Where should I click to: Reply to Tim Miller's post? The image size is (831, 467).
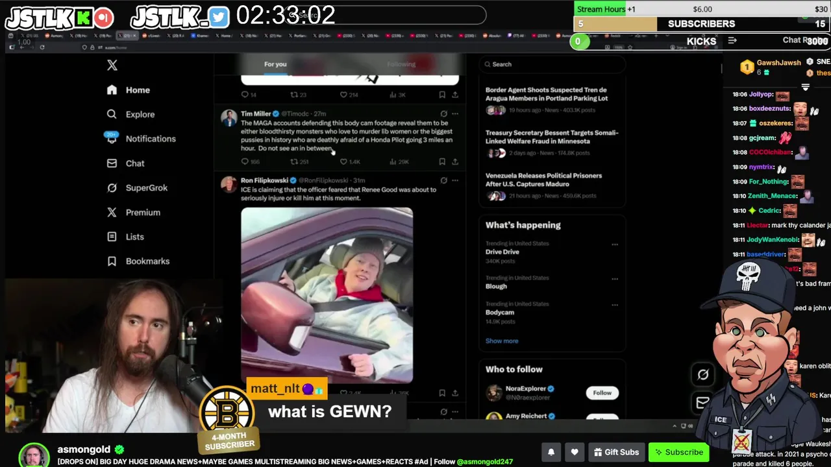tap(250, 162)
